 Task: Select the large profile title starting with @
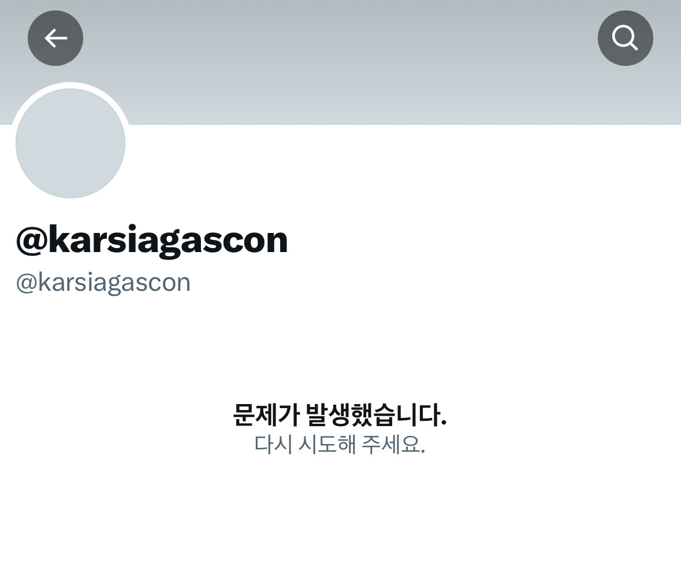(x=152, y=240)
